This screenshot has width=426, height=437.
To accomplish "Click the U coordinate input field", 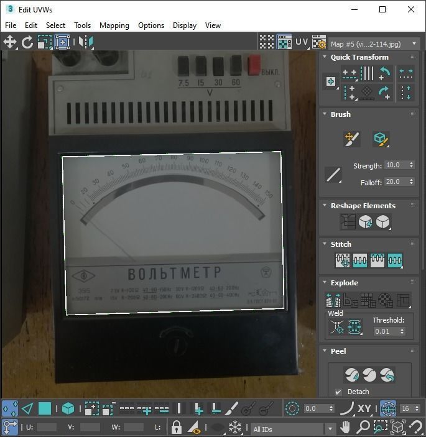I will (x=46, y=427).
